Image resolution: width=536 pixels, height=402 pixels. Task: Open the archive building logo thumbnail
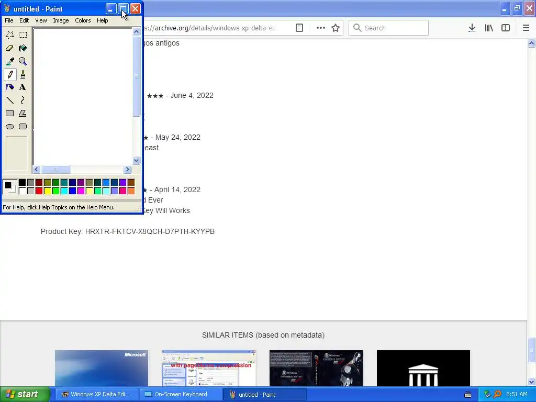click(423, 368)
